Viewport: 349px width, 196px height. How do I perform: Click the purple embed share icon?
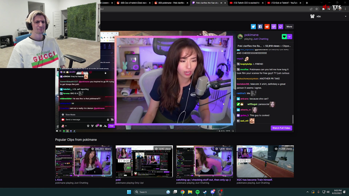tap(274, 27)
